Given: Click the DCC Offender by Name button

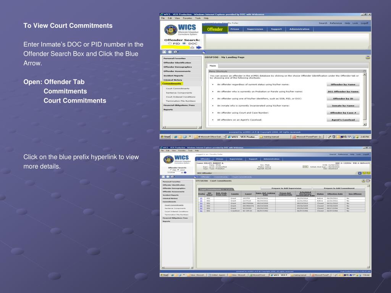Looking at the screenshot, I should (x=343, y=92).
